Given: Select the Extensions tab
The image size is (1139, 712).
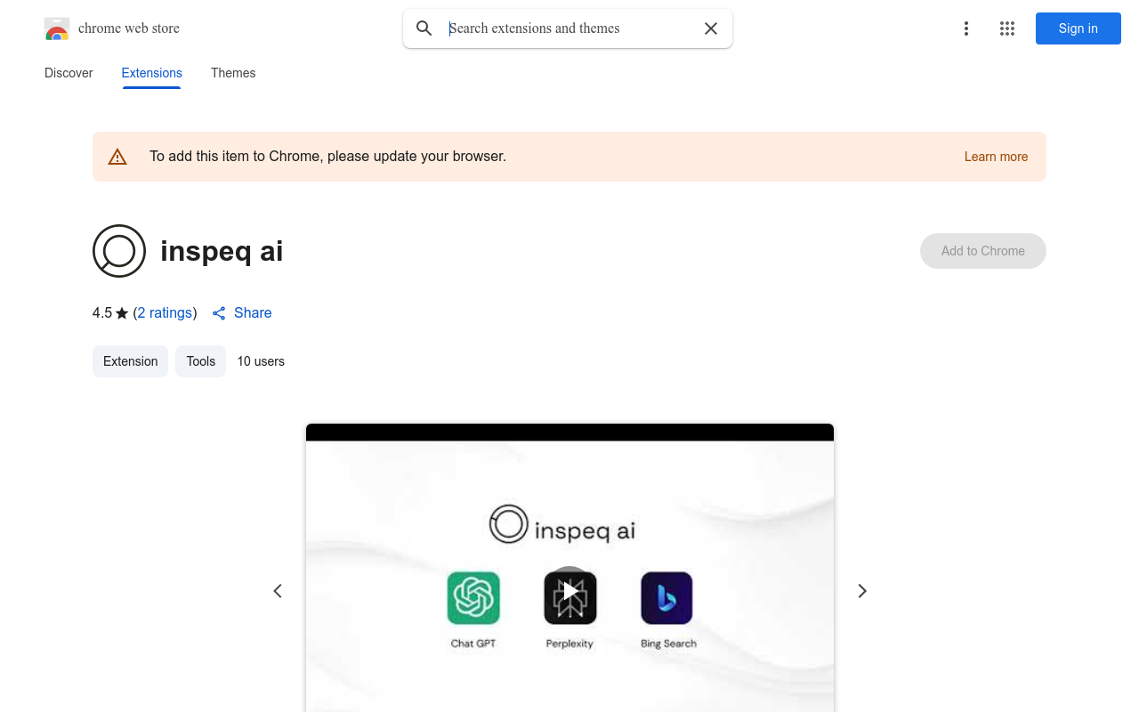Looking at the screenshot, I should (151, 73).
